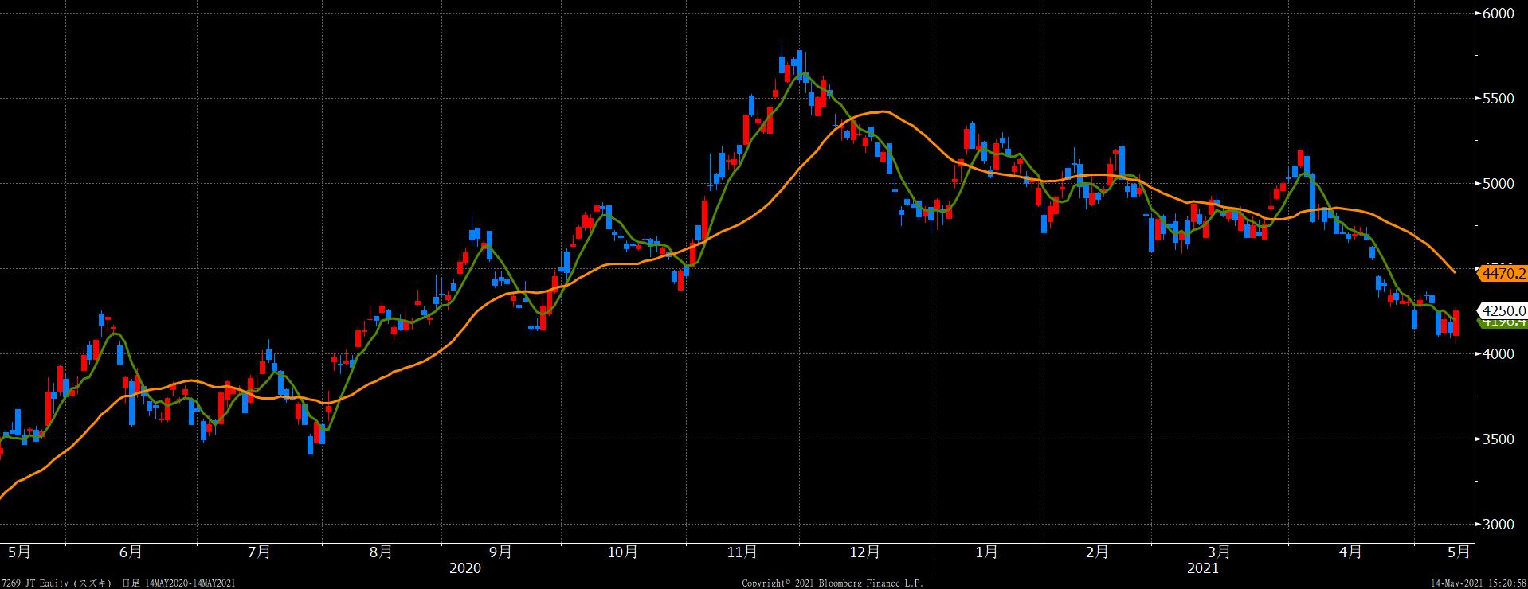Select the 12月 month label
This screenshot has height=589, width=1528.
coord(865,552)
